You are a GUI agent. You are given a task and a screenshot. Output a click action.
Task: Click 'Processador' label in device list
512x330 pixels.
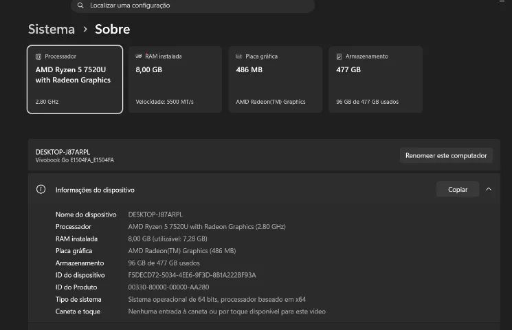(73, 227)
